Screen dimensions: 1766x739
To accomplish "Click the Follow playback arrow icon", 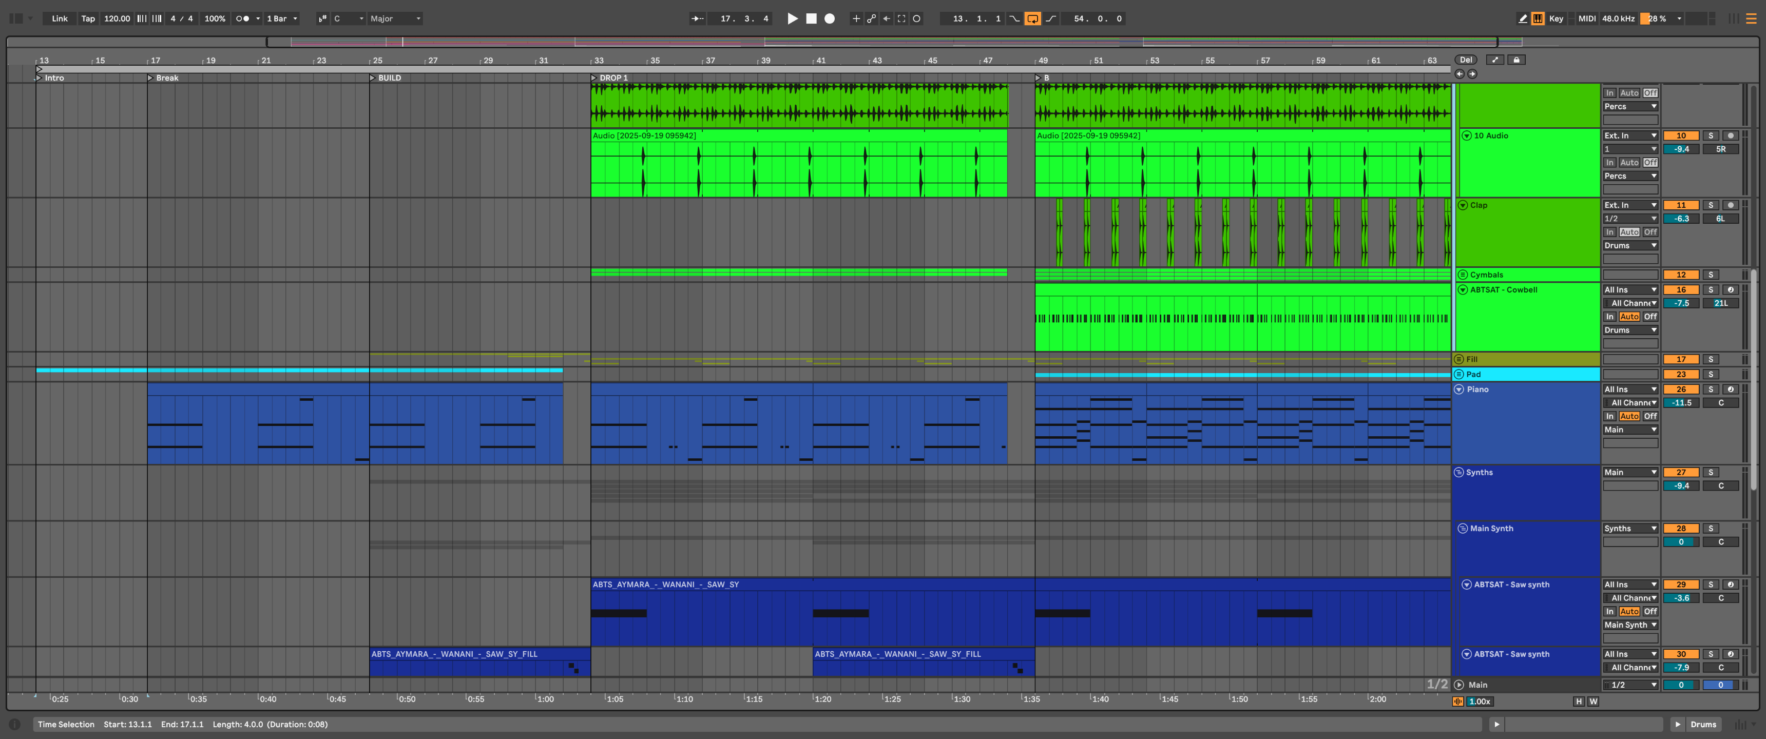I will [x=697, y=18].
